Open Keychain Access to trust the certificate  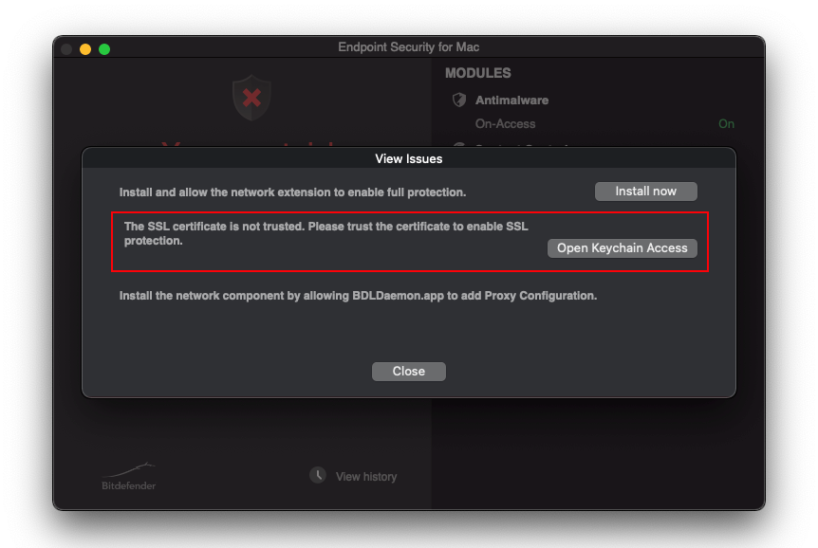pos(622,248)
